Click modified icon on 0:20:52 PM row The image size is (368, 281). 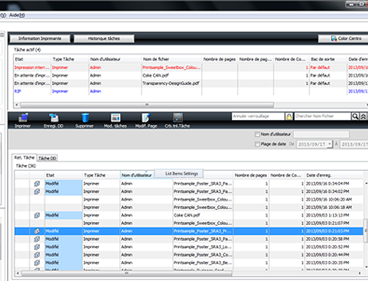(37, 247)
